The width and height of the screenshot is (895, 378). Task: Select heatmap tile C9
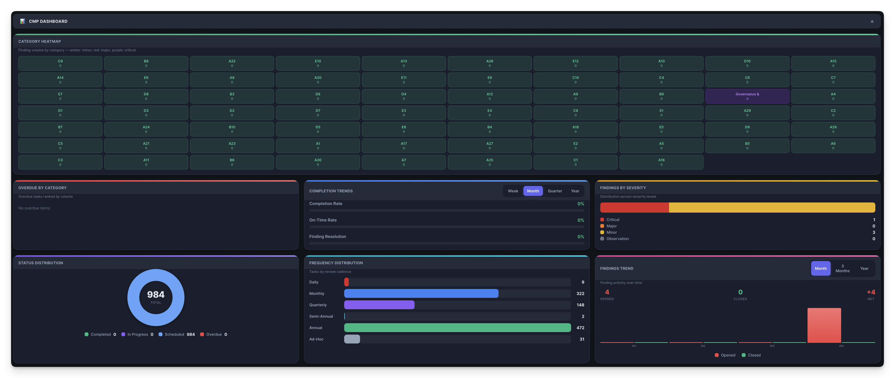point(60,63)
